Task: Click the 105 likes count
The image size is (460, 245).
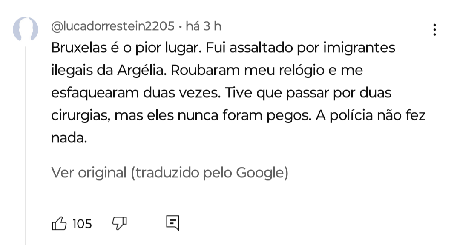Action: (x=82, y=223)
